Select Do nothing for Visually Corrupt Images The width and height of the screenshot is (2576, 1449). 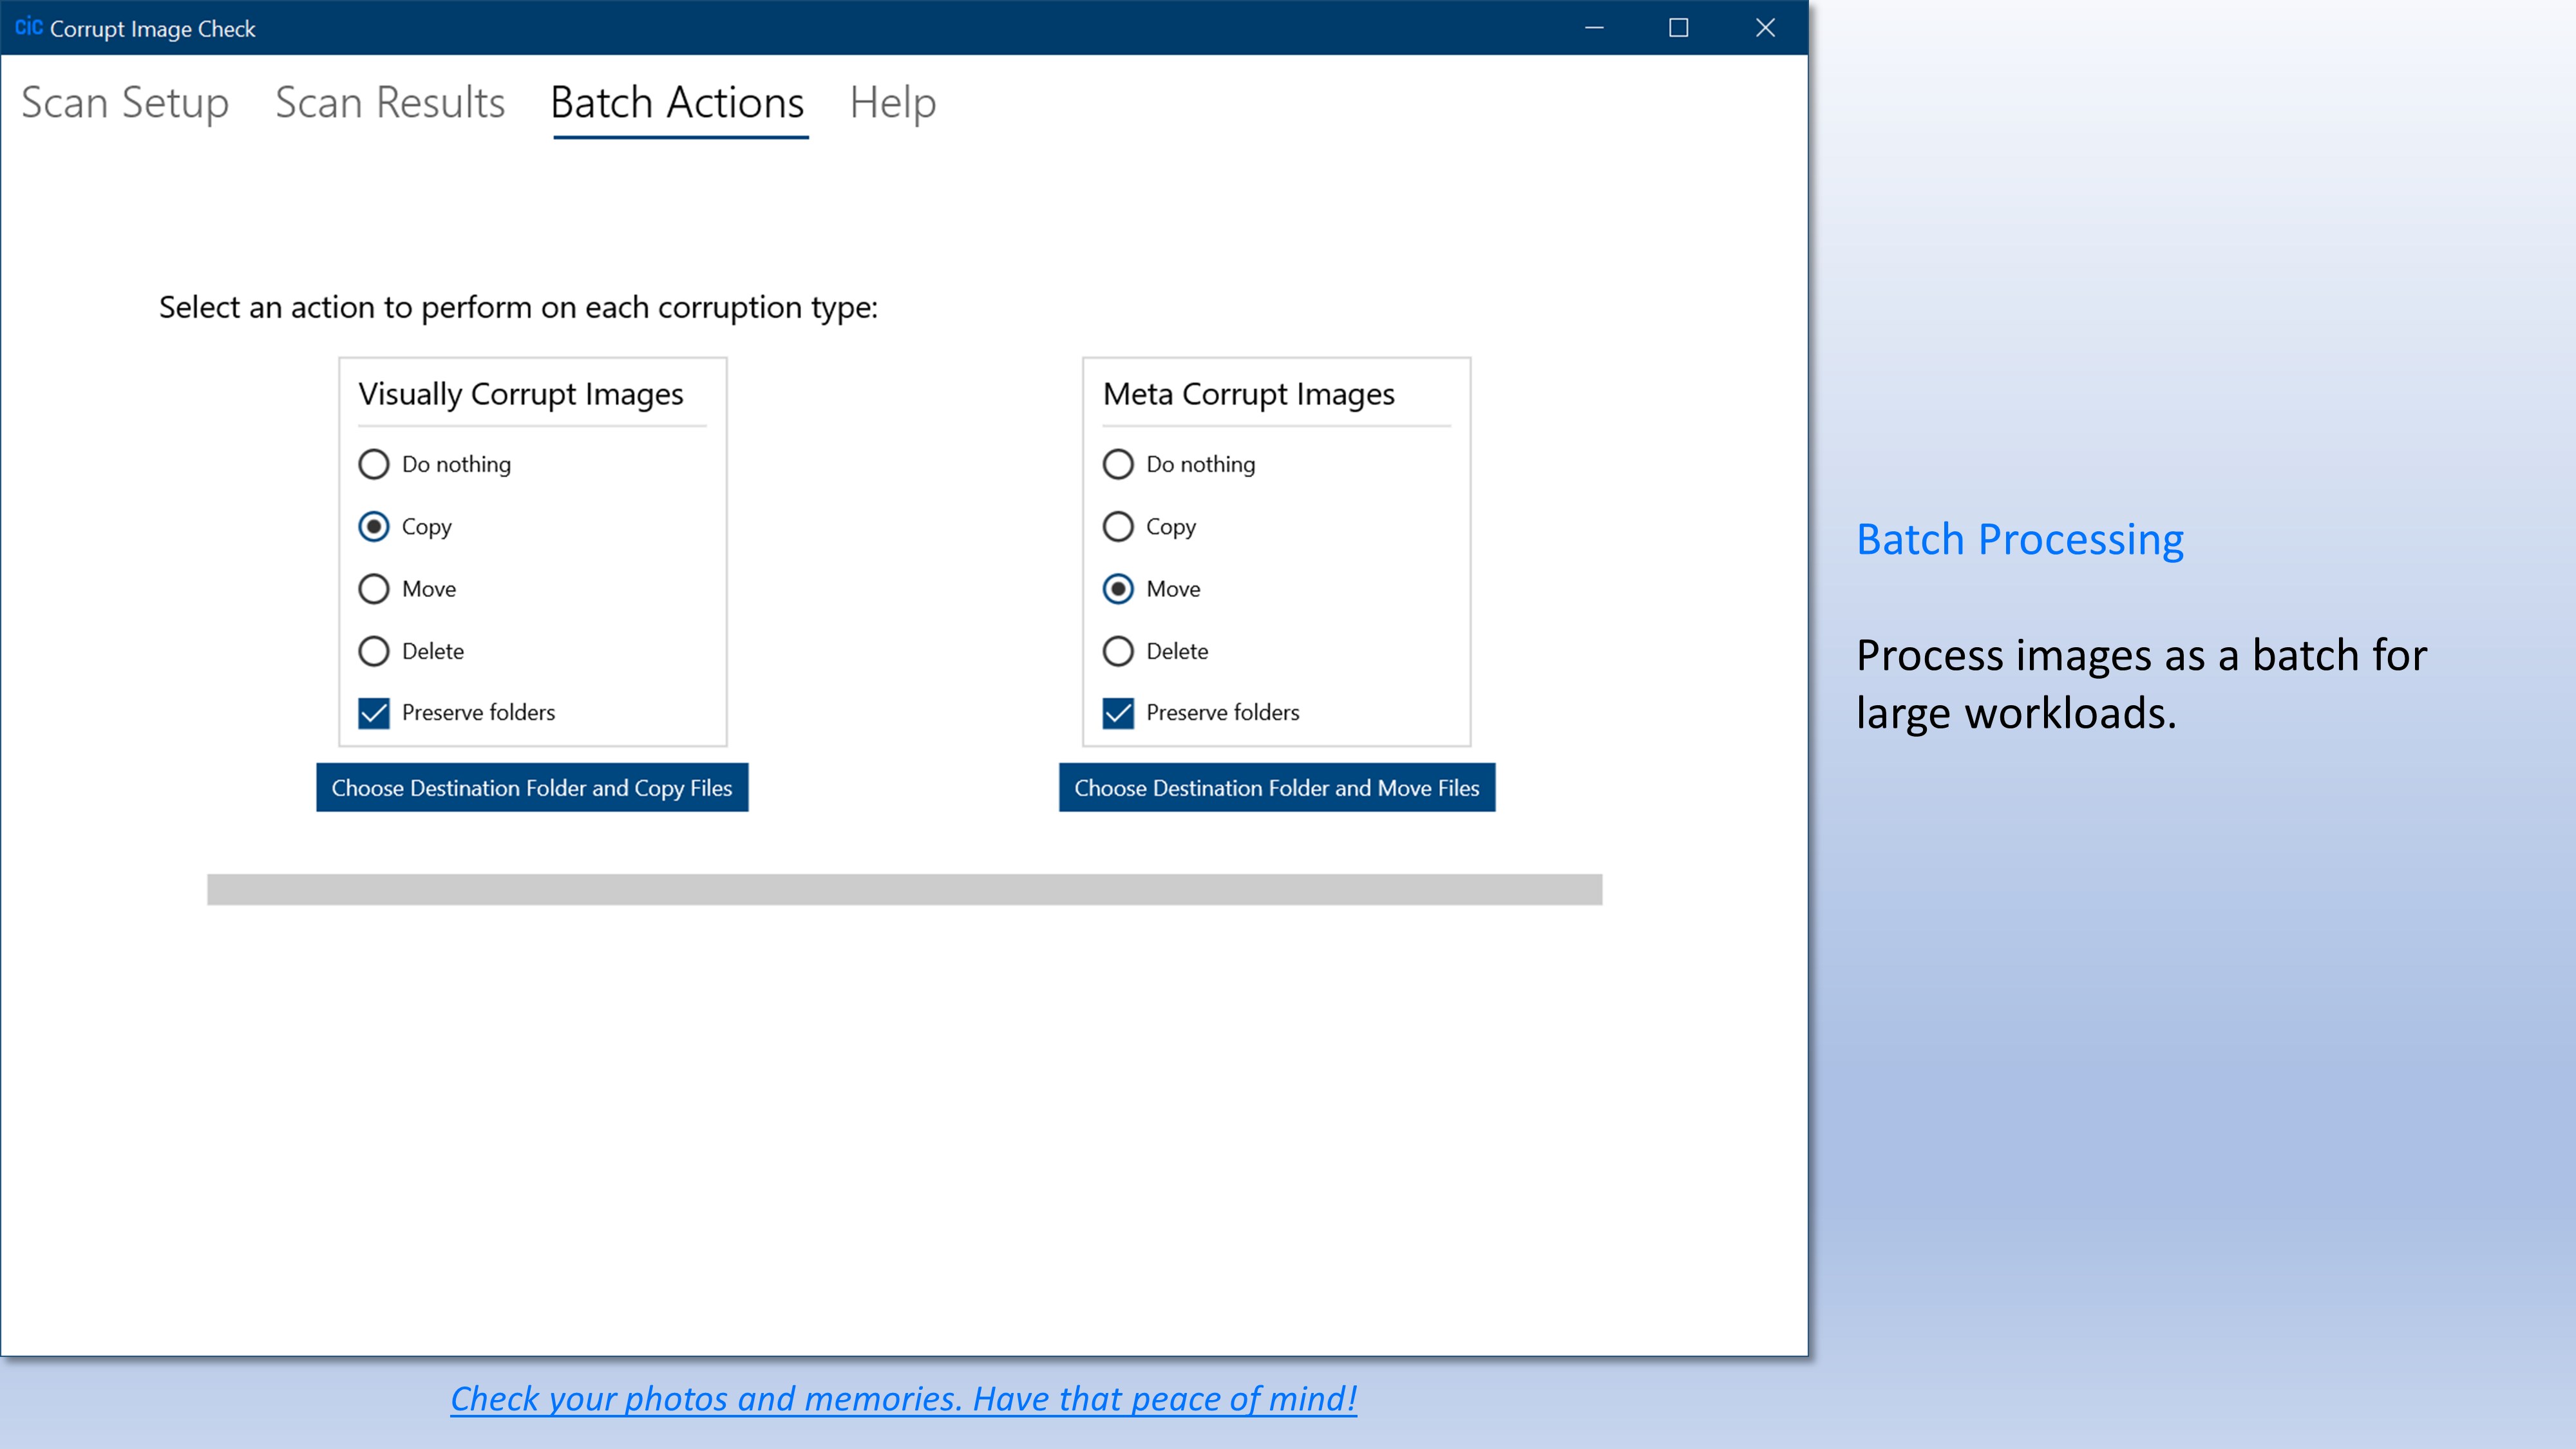pos(374,464)
